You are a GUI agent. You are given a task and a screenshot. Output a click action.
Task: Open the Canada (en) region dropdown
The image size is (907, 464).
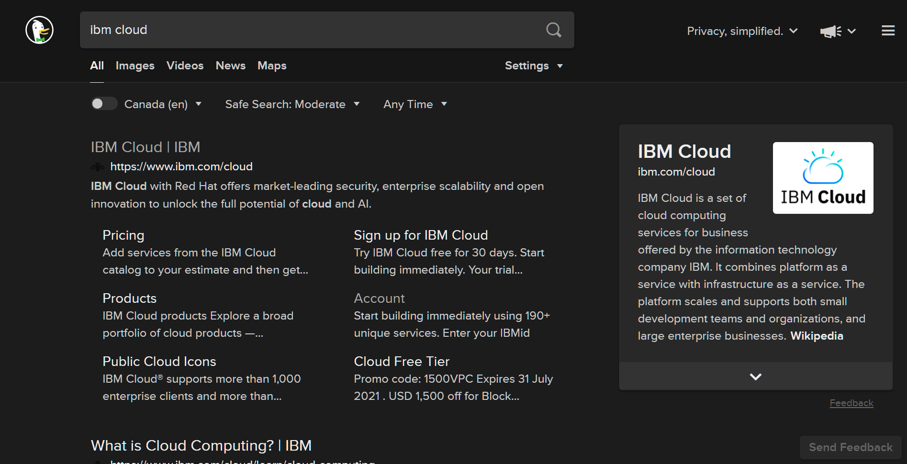(x=163, y=104)
